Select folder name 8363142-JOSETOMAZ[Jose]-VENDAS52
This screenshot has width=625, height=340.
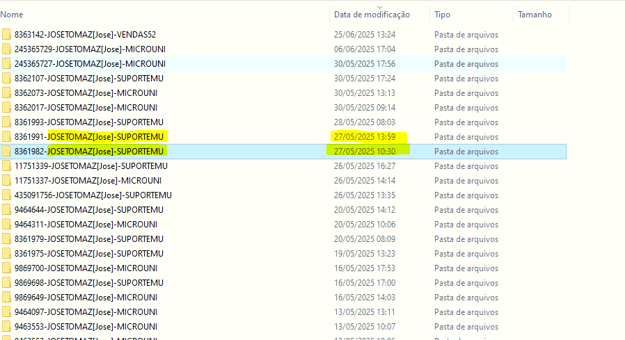(86, 35)
